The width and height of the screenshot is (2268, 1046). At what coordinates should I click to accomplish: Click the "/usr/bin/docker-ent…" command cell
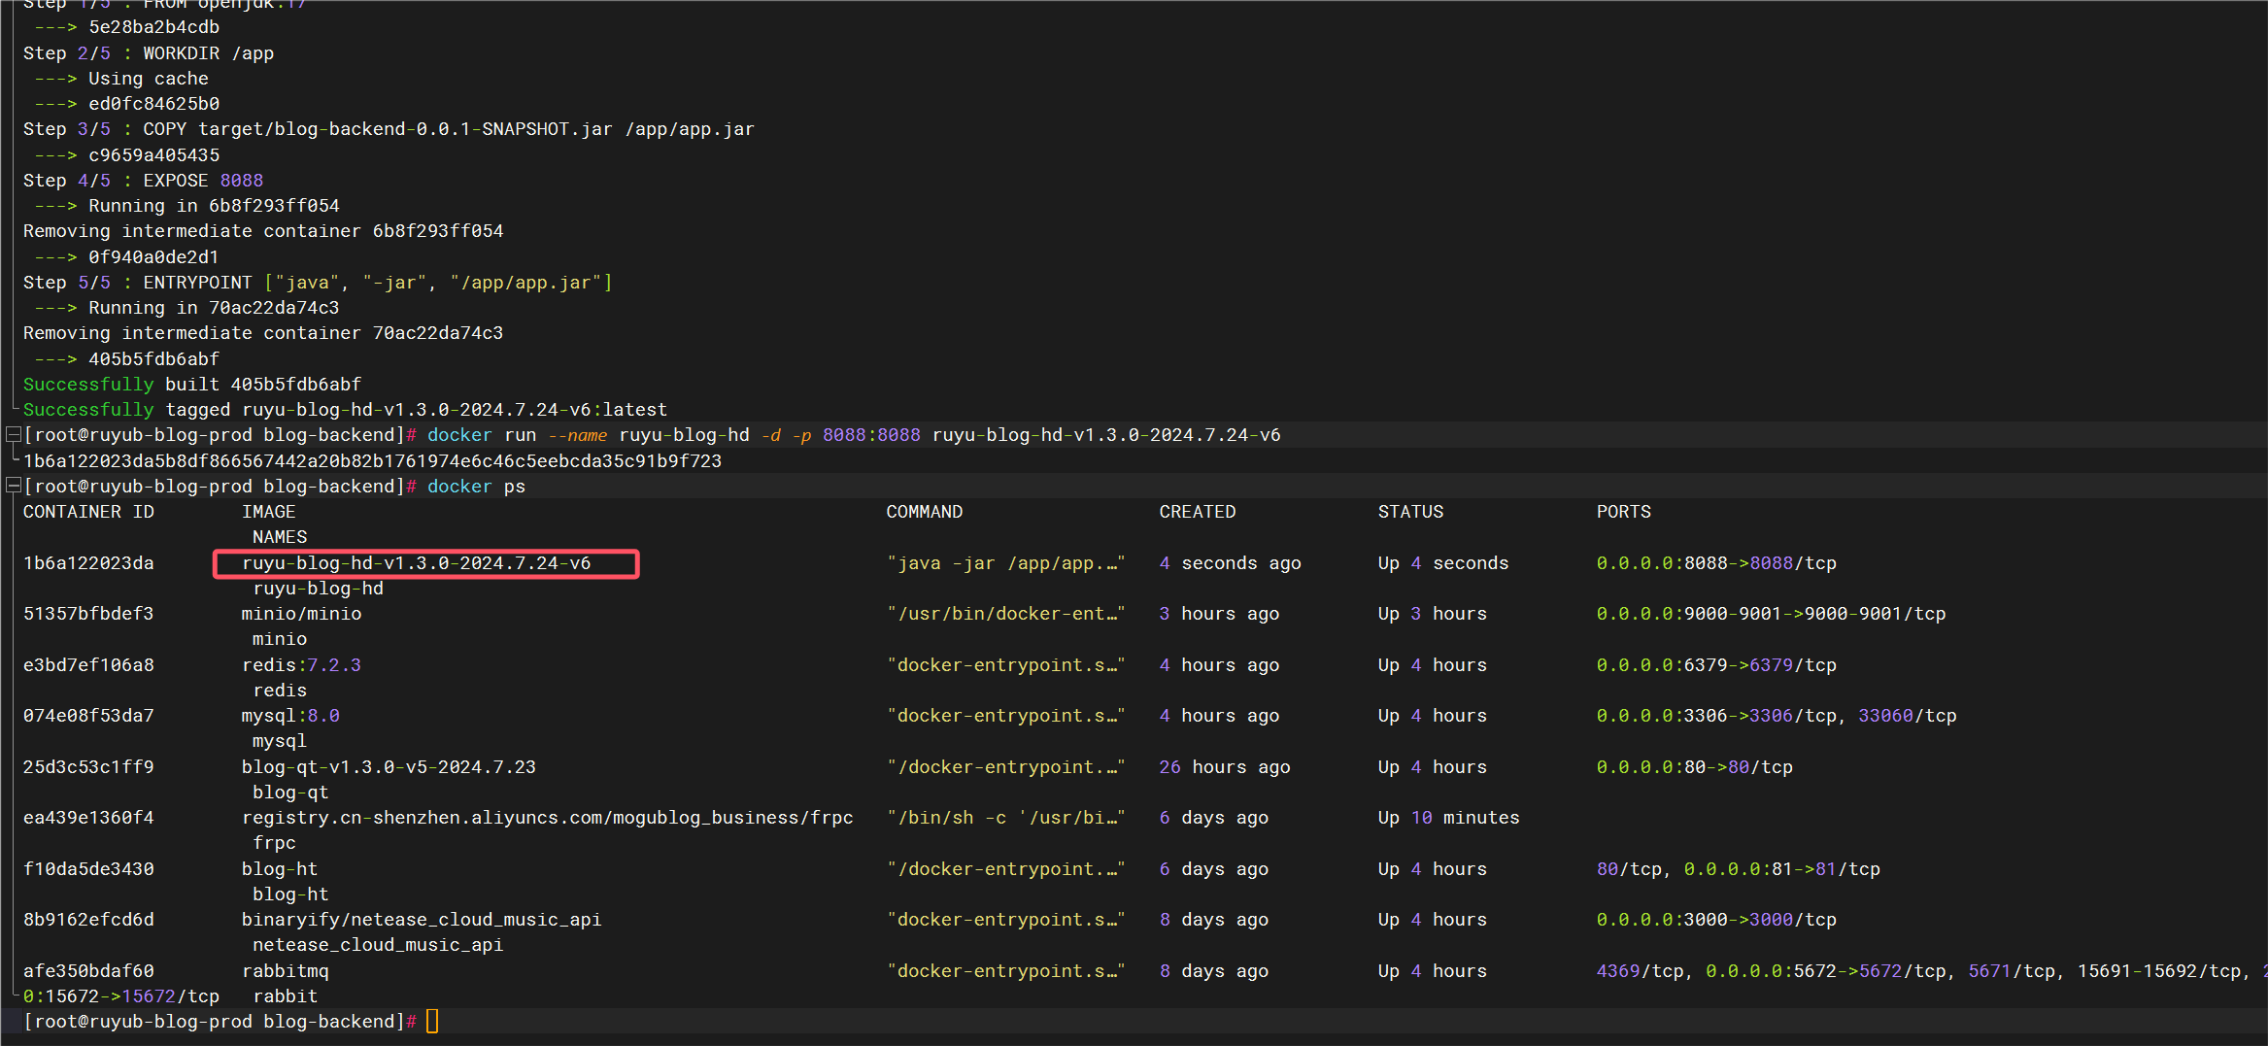(x=1005, y=614)
